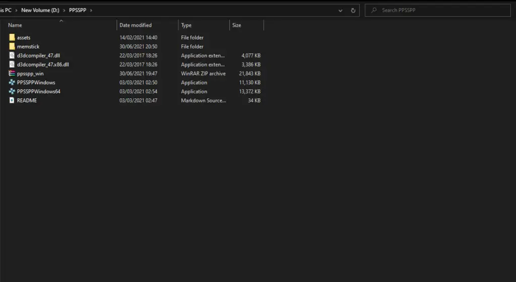The height and width of the screenshot is (282, 516).
Task: Go to New Volume (D:) breadcrumb
Action: [40, 10]
